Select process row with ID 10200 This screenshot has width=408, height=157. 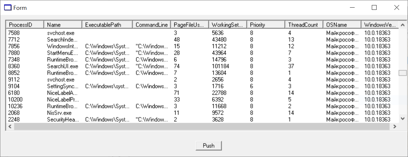(202, 100)
